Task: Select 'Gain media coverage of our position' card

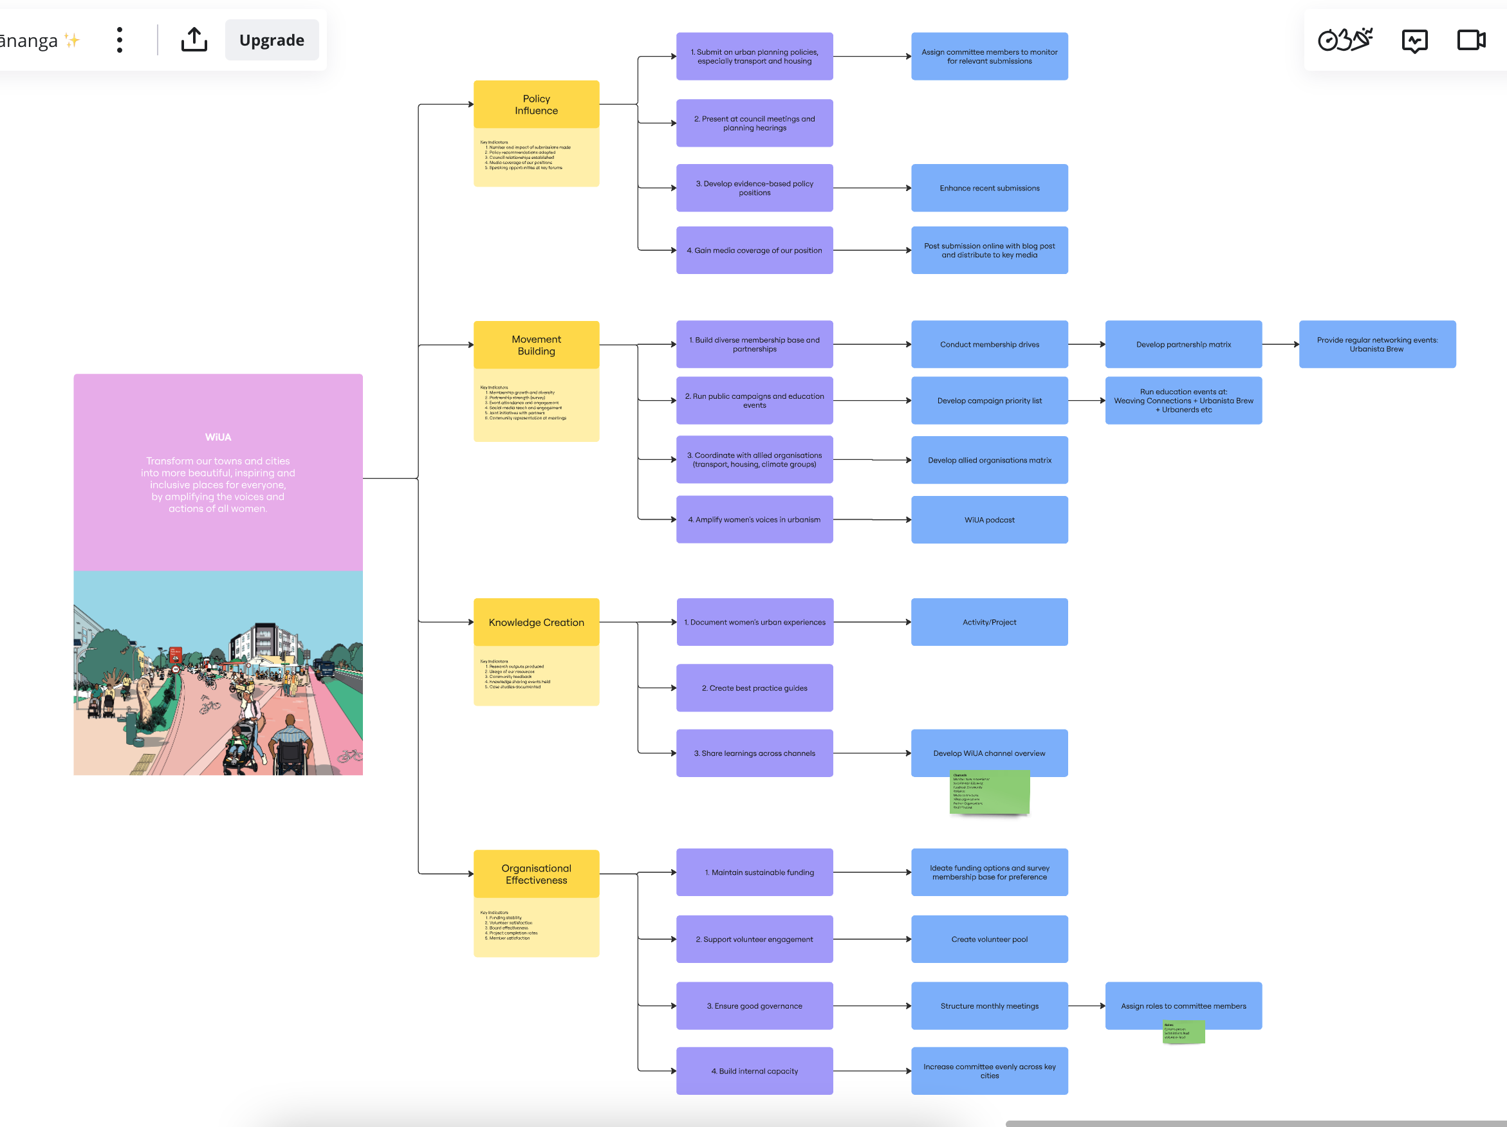Action: [754, 251]
